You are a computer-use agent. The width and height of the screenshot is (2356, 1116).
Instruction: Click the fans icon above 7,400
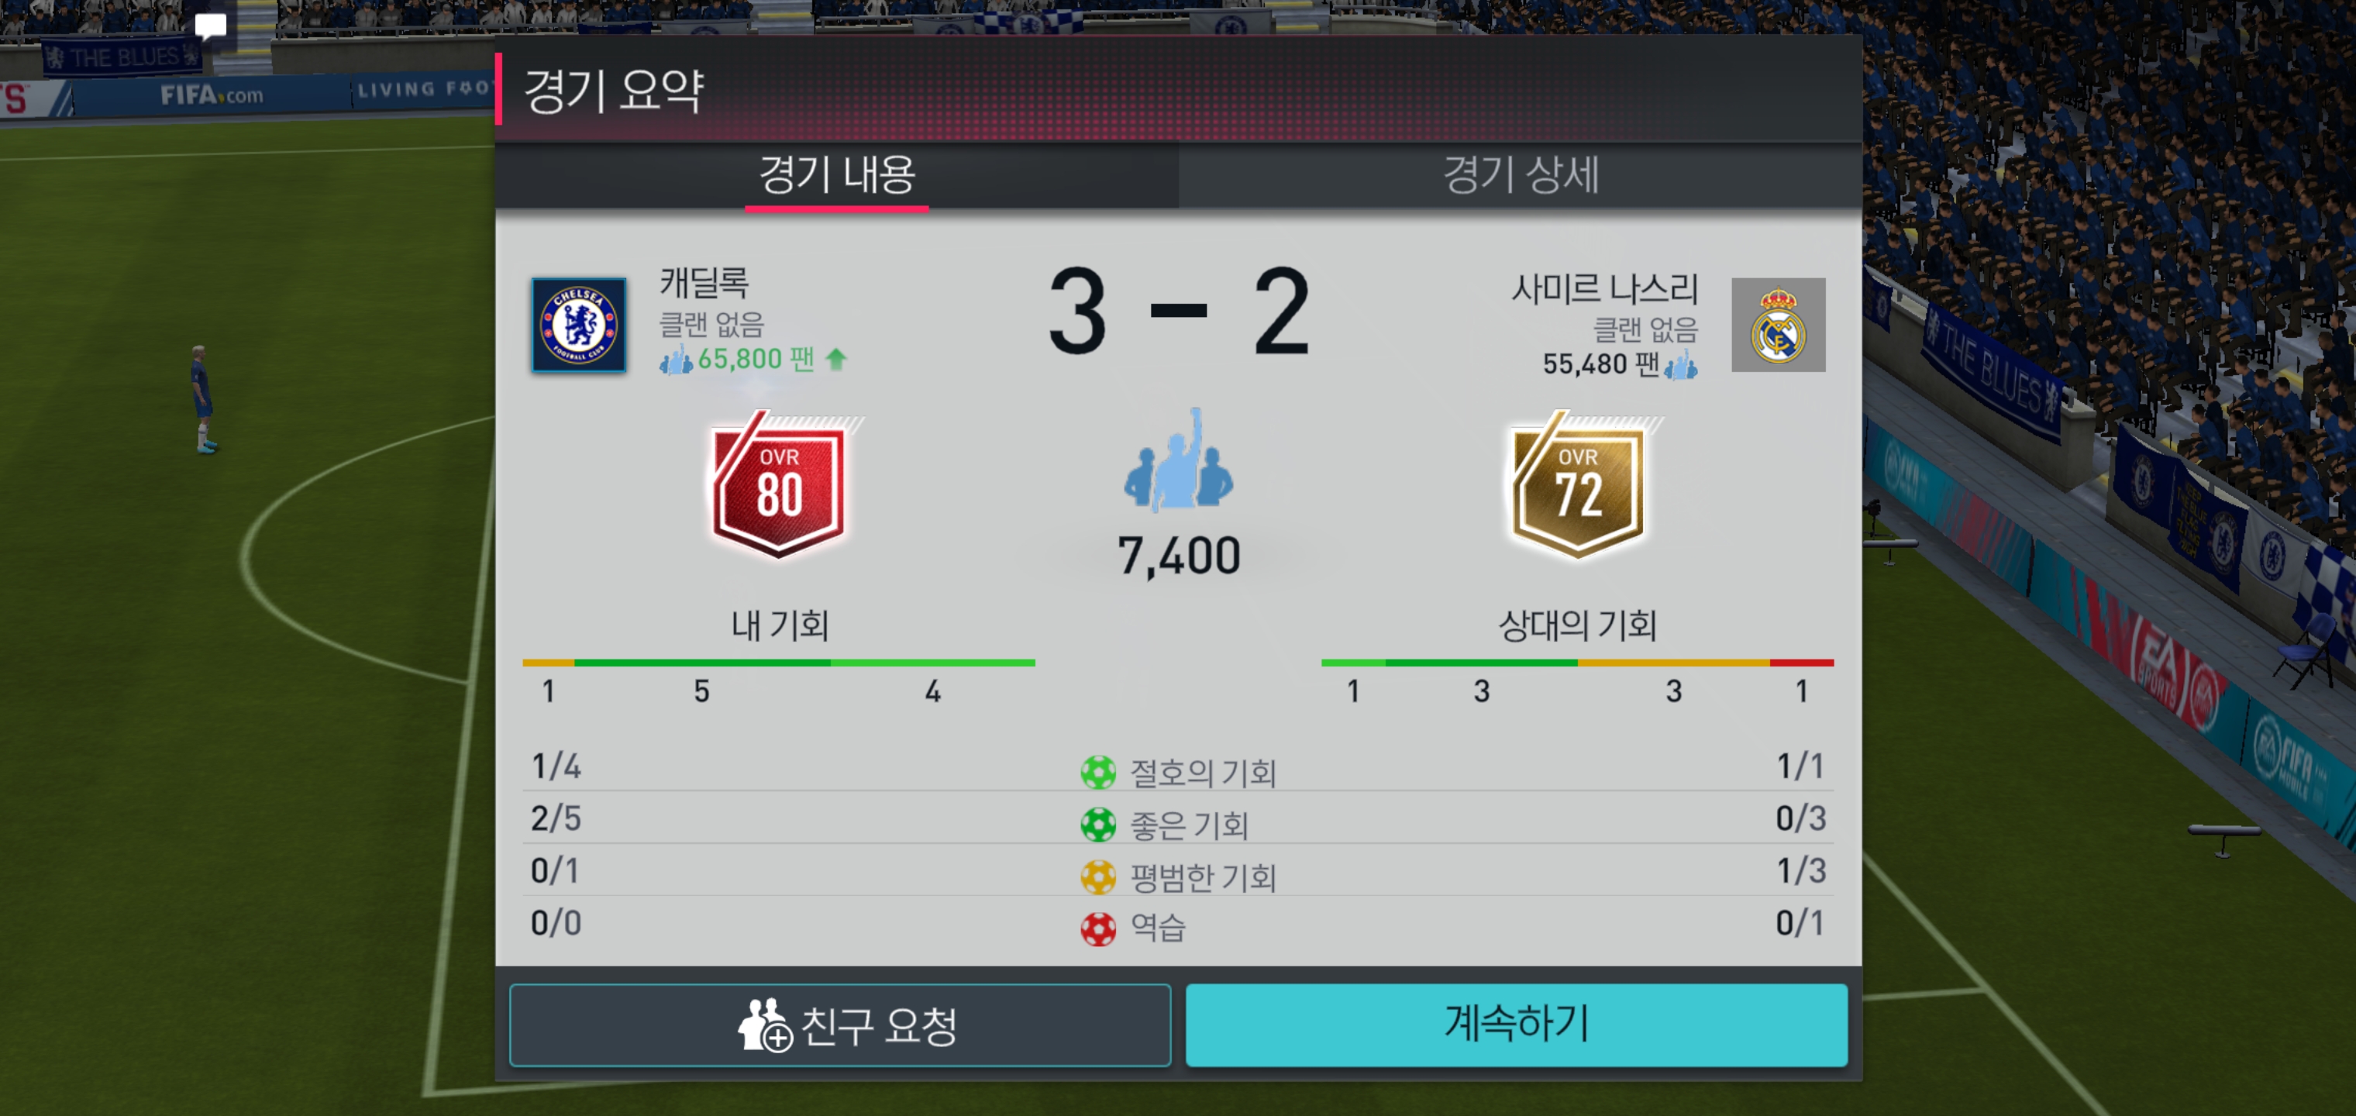pyautogui.click(x=1178, y=460)
